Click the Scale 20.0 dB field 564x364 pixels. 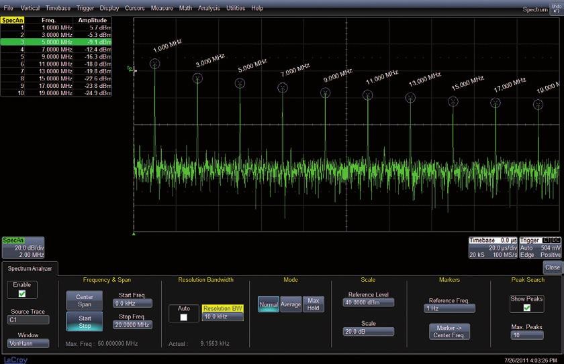click(369, 331)
